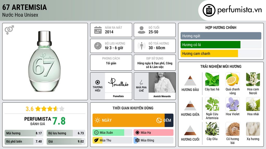Click the Quả chanh vàng lemon image

pos(232,79)
